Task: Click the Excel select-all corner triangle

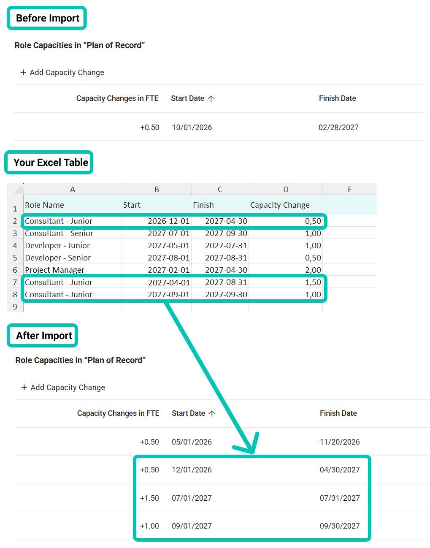Action: 17,189
